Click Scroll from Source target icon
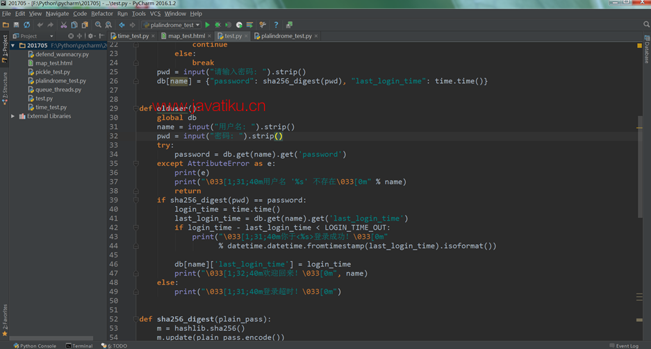 71,36
